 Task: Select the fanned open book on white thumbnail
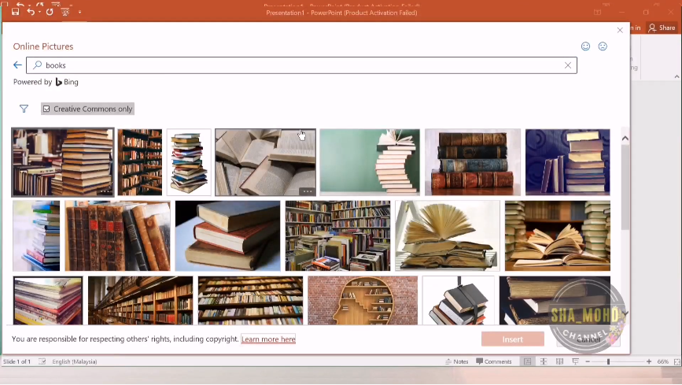[x=448, y=235]
